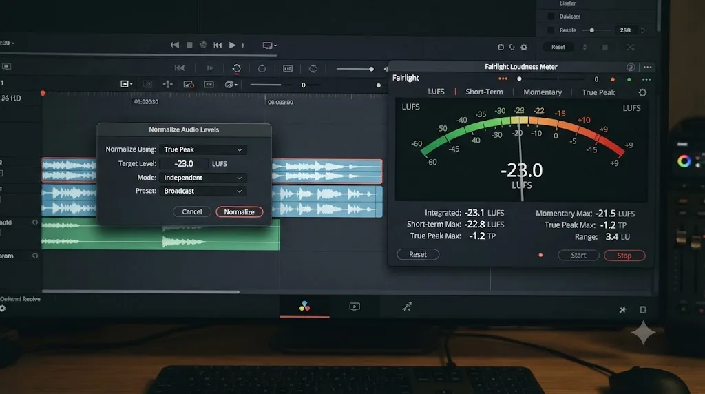The height and width of the screenshot is (394, 705).
Task: Click the circular help icon in meter title bar
Action: 631,67
